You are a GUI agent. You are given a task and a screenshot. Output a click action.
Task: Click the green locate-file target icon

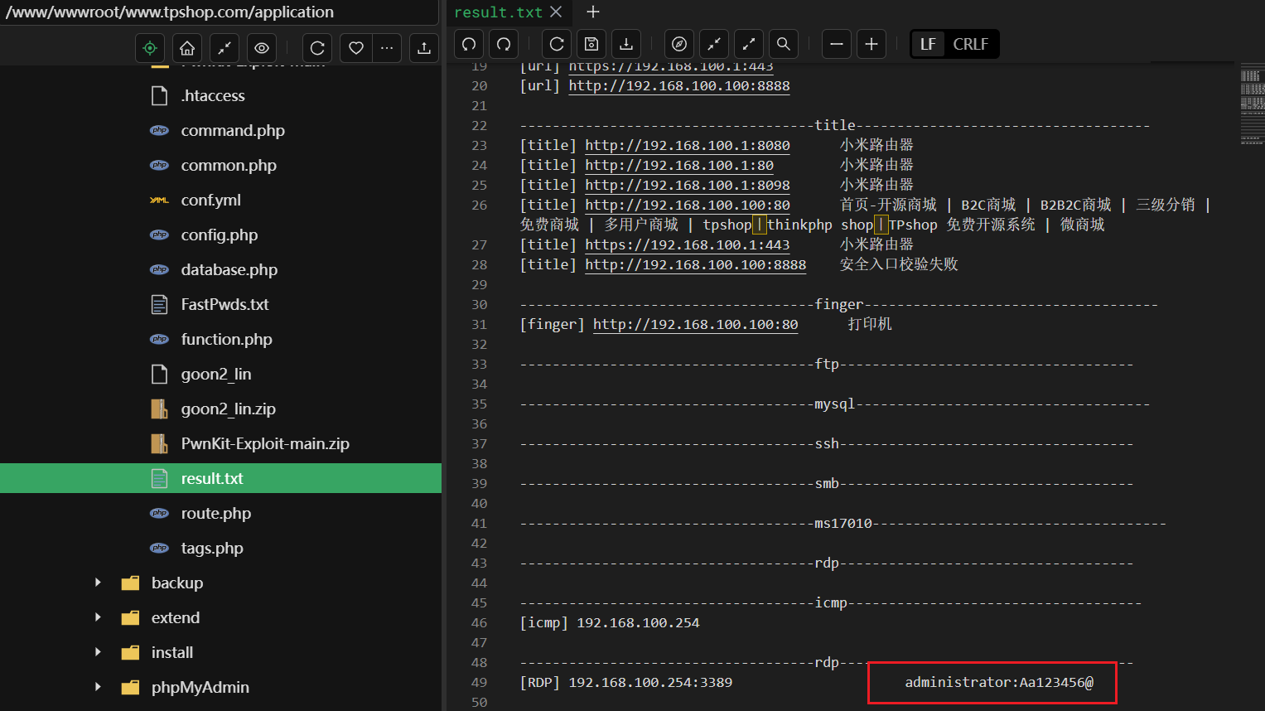[x=150, y=48]
